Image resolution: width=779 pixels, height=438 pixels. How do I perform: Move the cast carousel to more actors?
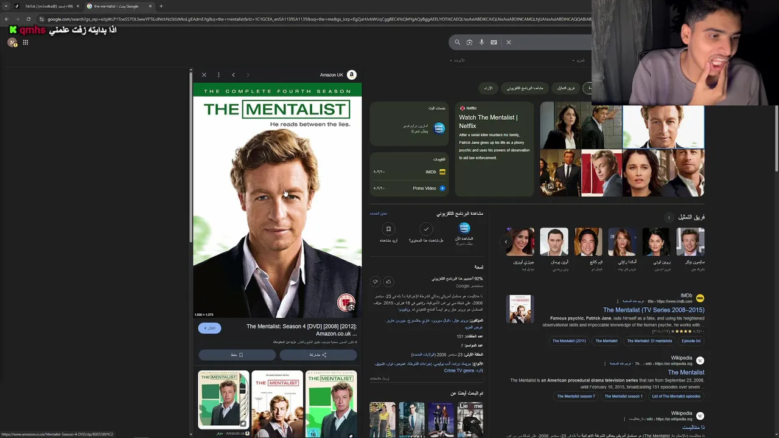click(x=506, y=242)
